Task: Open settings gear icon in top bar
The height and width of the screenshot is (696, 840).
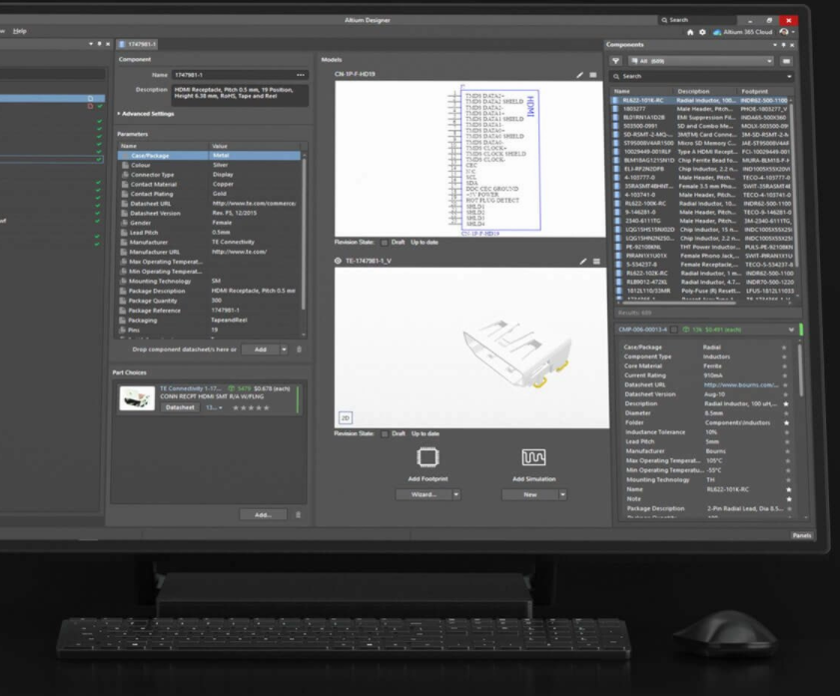Action: pos(702,32)
